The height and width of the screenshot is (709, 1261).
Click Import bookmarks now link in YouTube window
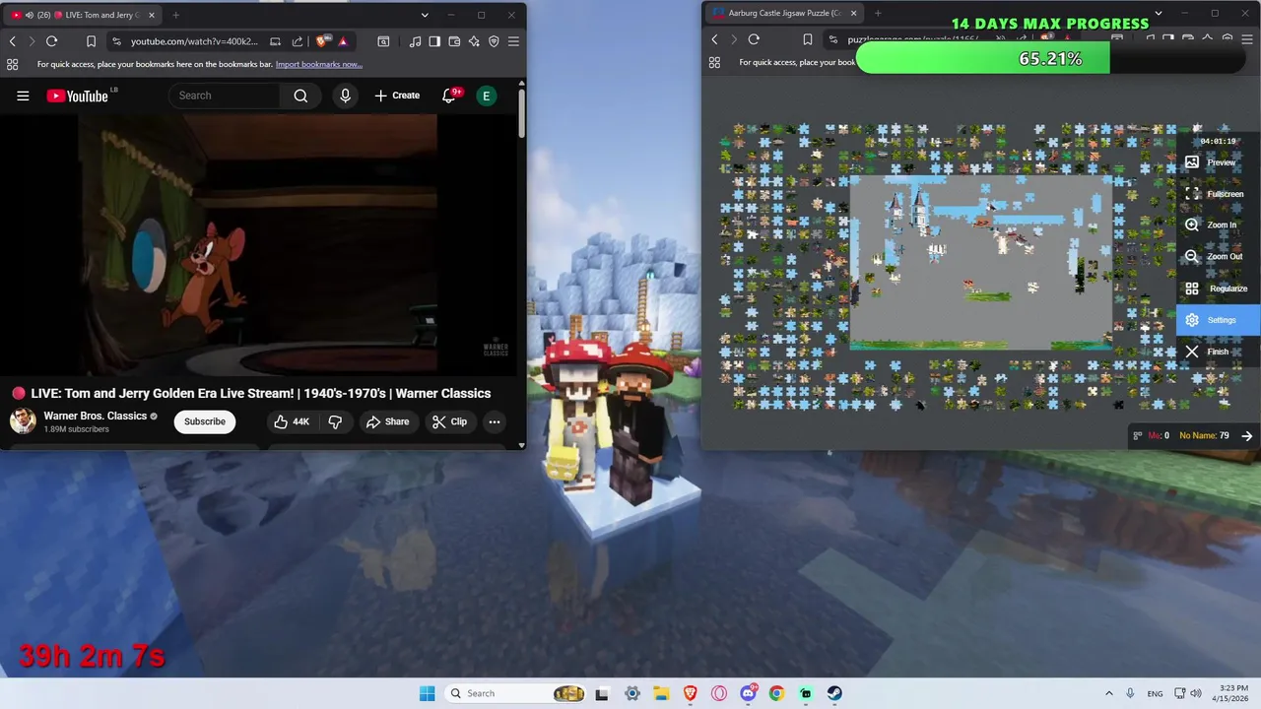(318, 65)
